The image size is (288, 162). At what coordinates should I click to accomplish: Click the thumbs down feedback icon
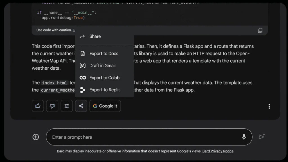[x=52, y=106]
